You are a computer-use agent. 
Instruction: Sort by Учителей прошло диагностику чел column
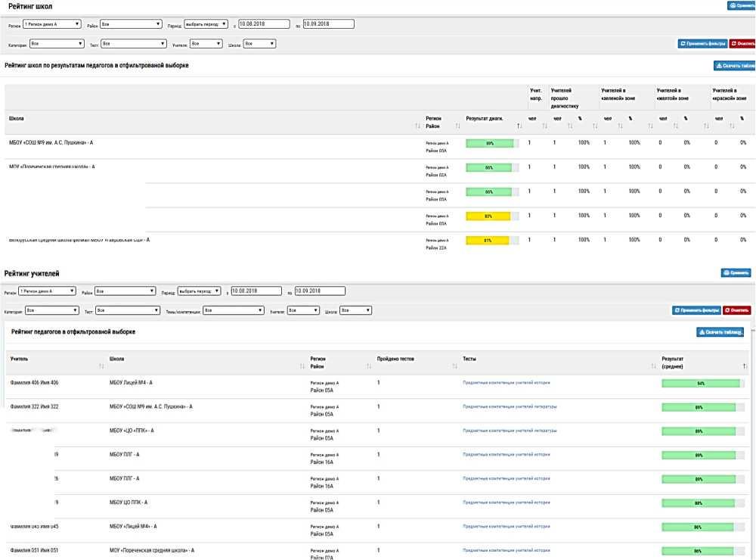(570, 126)
